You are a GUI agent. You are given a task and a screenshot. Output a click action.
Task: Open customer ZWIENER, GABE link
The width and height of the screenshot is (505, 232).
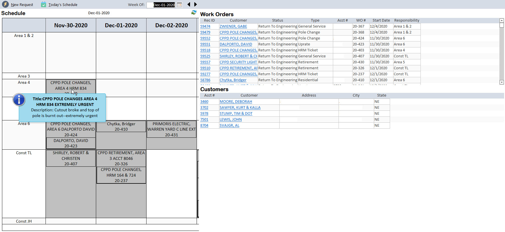(233, 26)
